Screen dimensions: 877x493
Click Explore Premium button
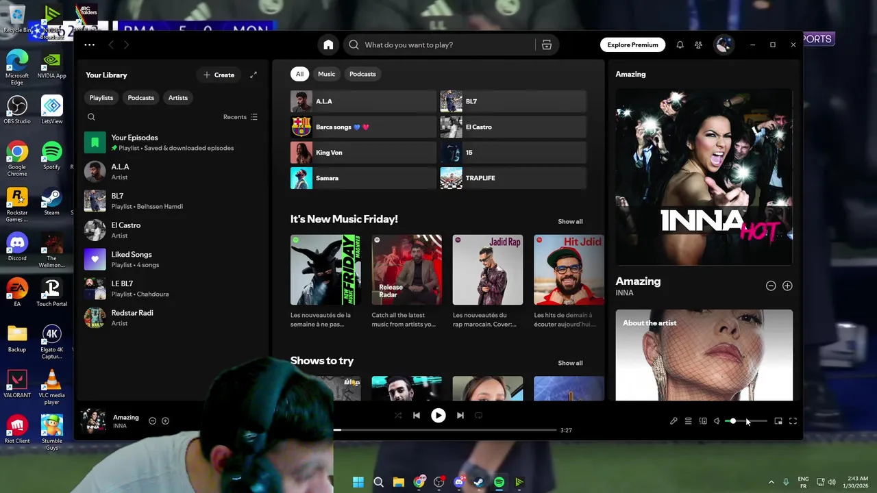click(x=632, y=45)
